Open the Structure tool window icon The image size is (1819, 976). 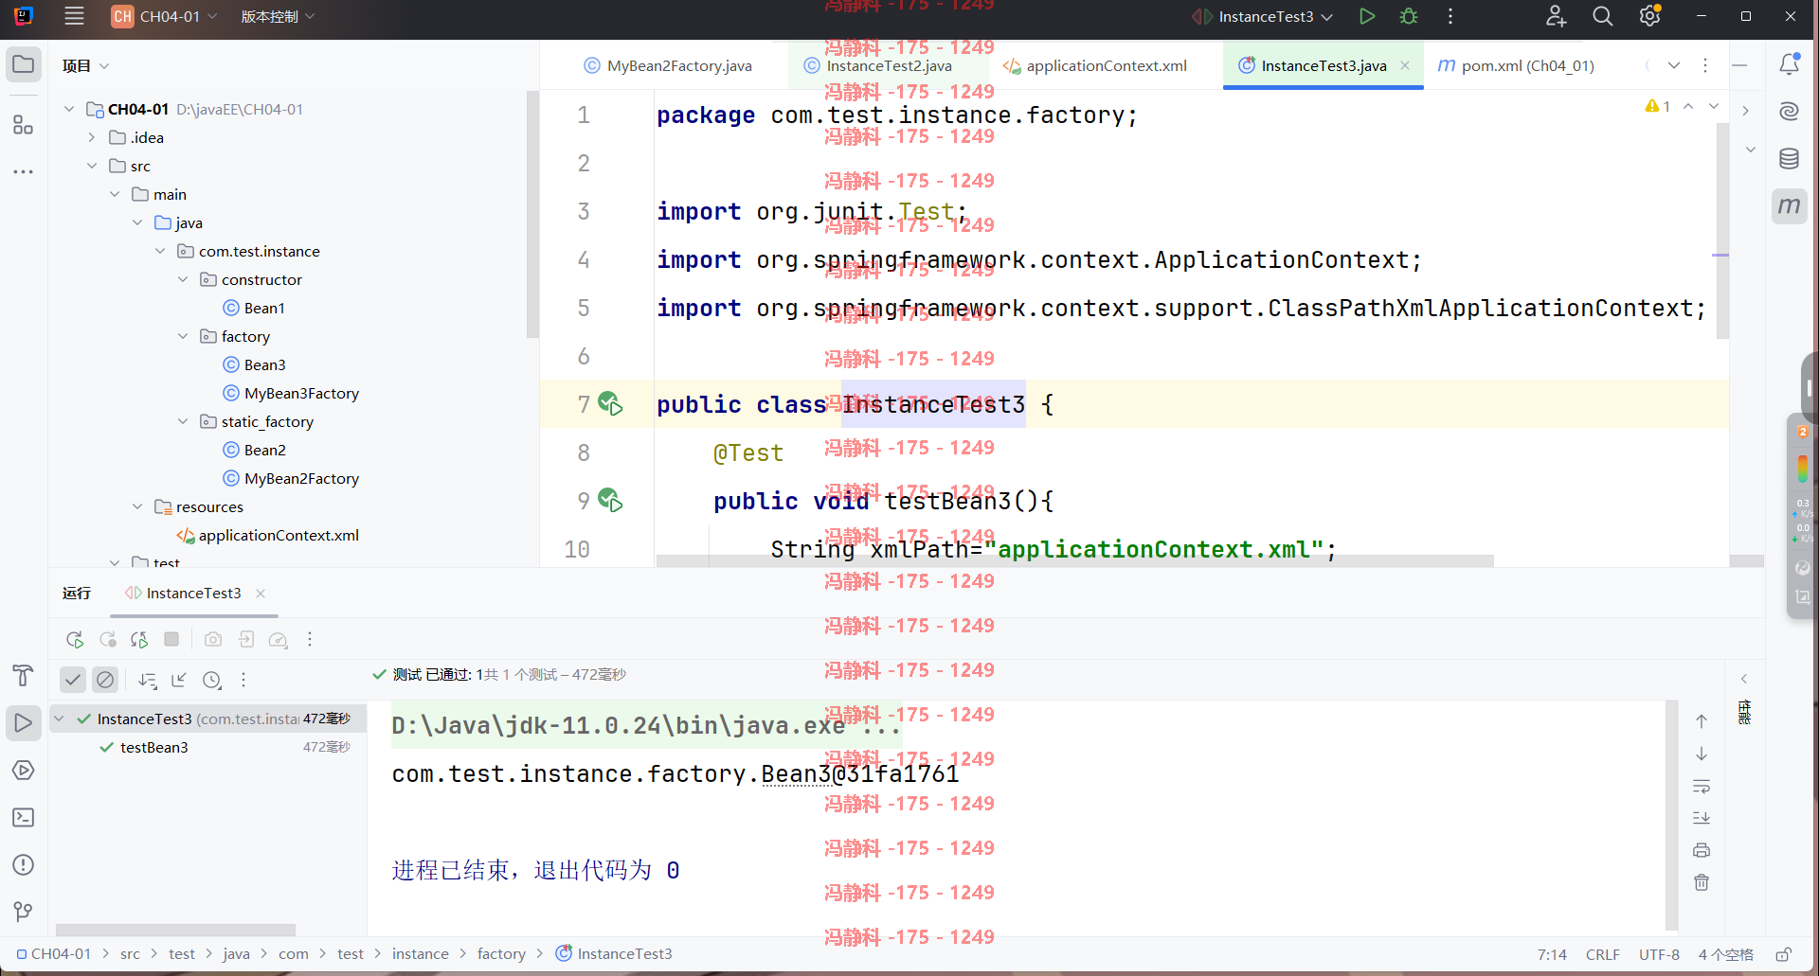[x=24, y=124]
